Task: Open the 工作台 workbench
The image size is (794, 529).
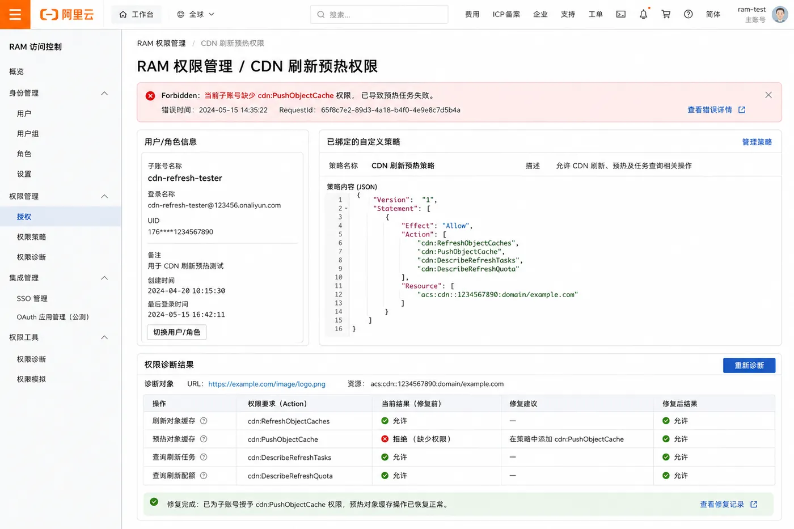Action: 137,14
